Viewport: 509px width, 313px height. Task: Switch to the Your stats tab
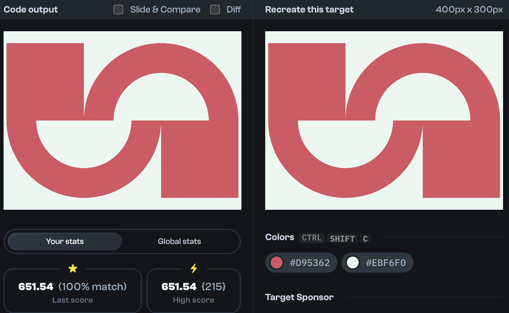[x=65, y=241]
